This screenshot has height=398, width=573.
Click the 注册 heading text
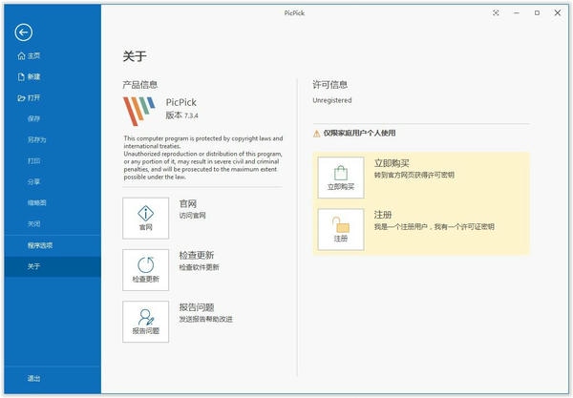pyautogui.click(x=383, y=215)
